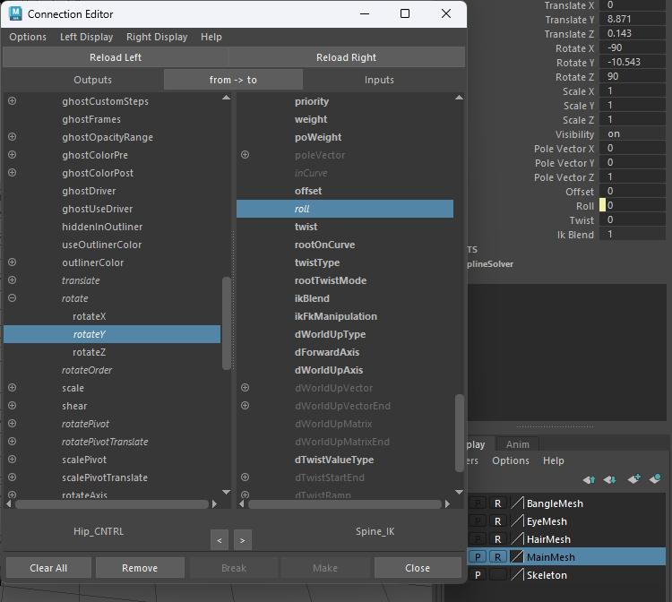Toggle the P playback box for Skeleton layer
The width and height of the screenshot is (672, 602).
(478, 575)
